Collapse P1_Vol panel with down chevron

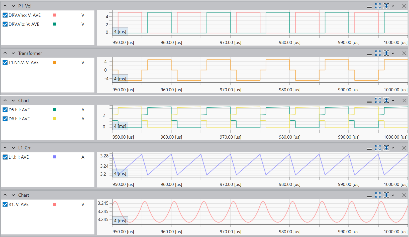[13, 6]
